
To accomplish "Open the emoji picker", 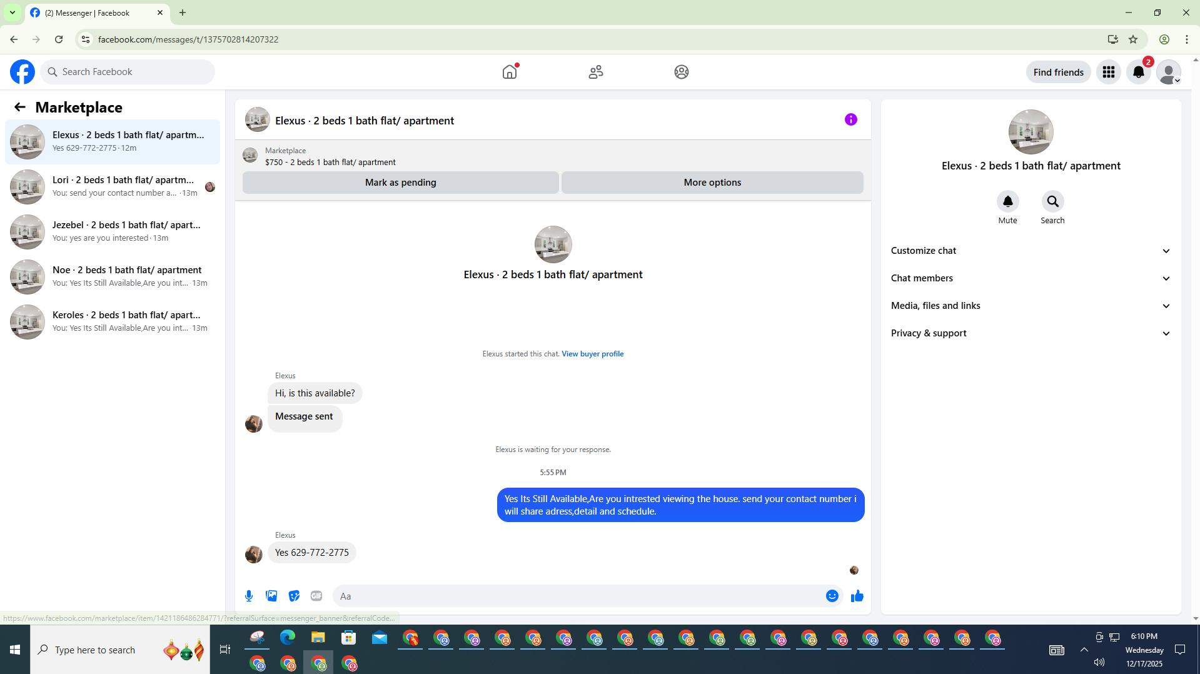I will click(832, 596).
